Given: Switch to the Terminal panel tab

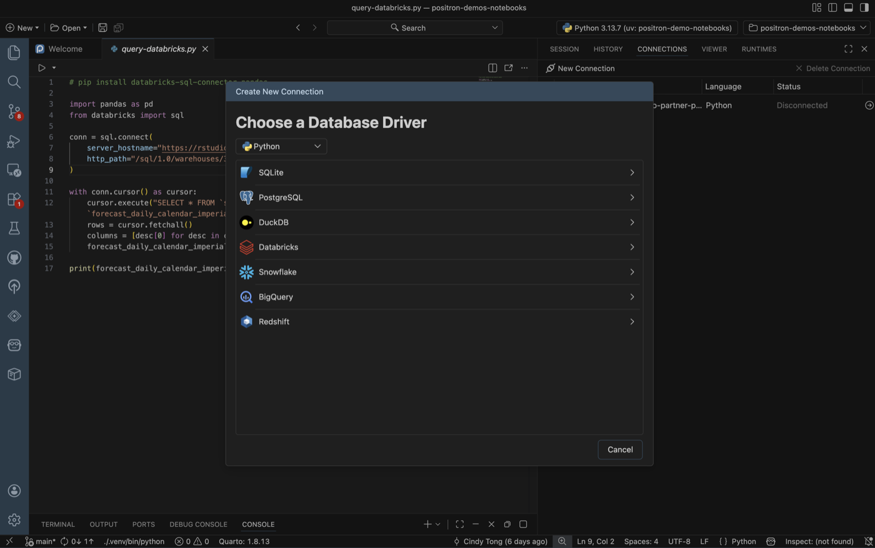Looking at the screenshot, I should coord(58,524).
